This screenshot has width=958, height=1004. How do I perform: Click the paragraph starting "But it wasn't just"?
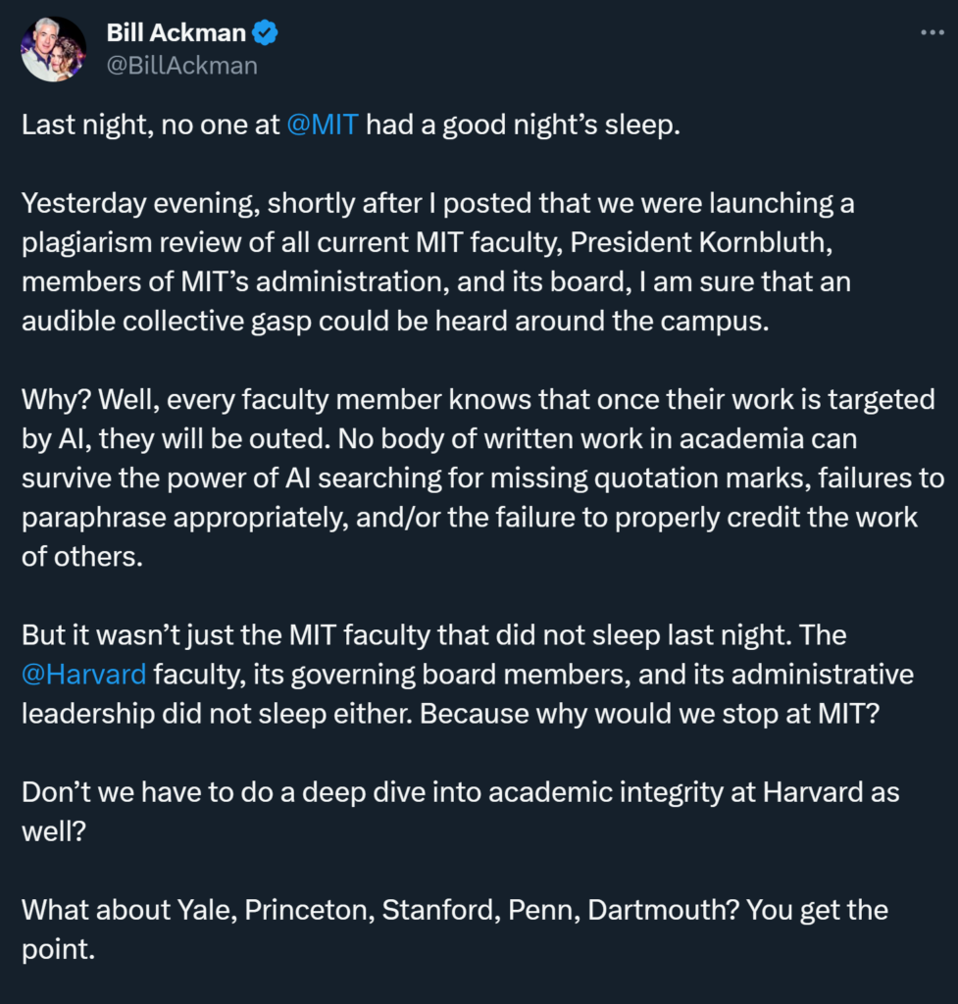[467, 675]
